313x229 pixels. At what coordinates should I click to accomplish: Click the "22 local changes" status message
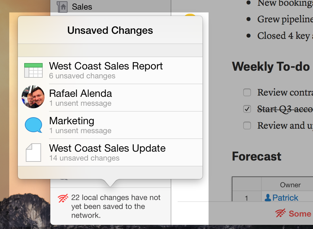coord(116,206)
